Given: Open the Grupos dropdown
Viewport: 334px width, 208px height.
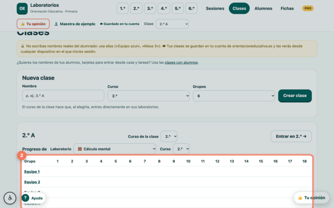Looking at the screenshot, I should pyautogui.click(x=234, y=96).
